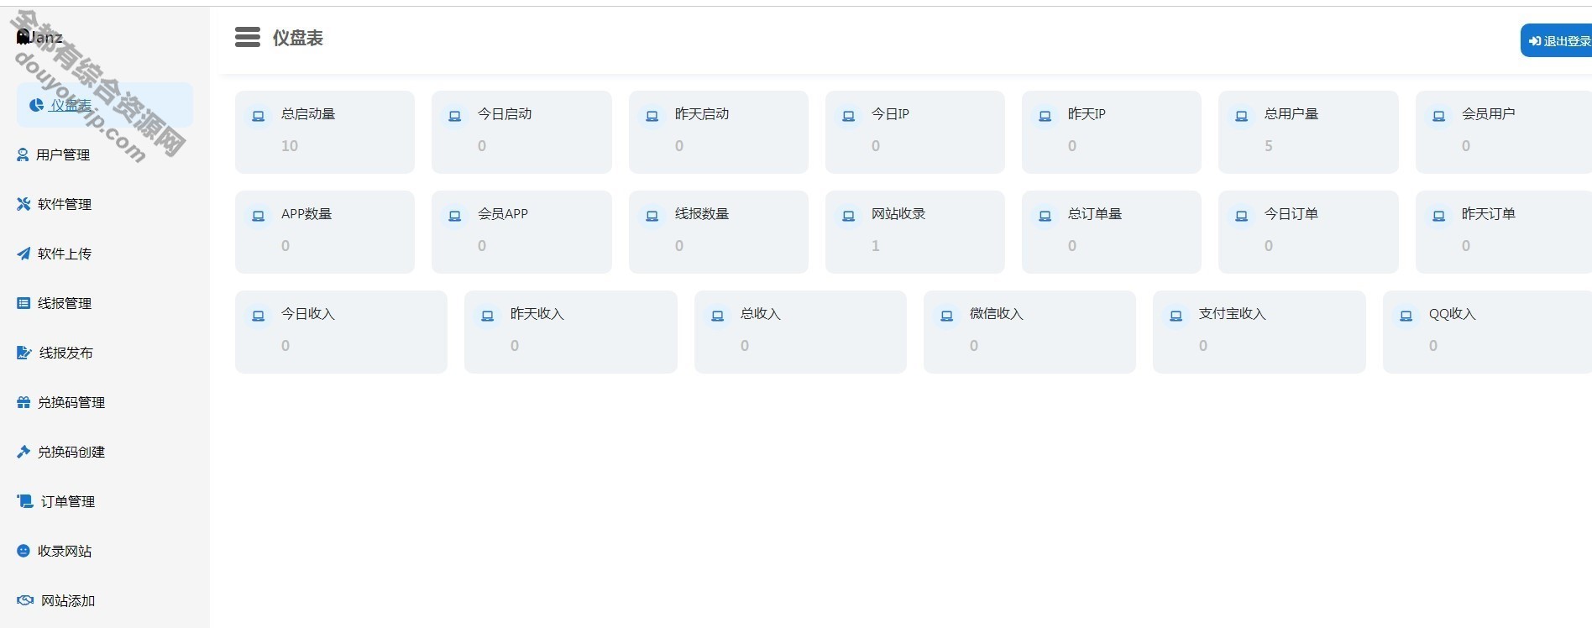This screenshot has height=628, width=1592.
Task: Open 软件管理 in the sidebar
Action: pyautogui.click(x=64, y=204)
